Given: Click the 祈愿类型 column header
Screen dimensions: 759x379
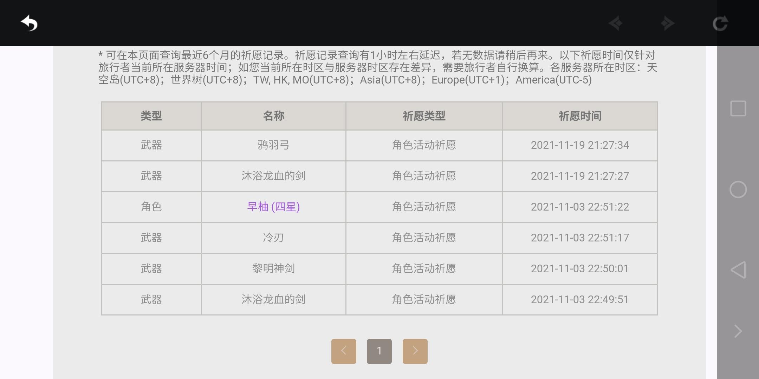Looking at the screenshot, I should [424, 116].
